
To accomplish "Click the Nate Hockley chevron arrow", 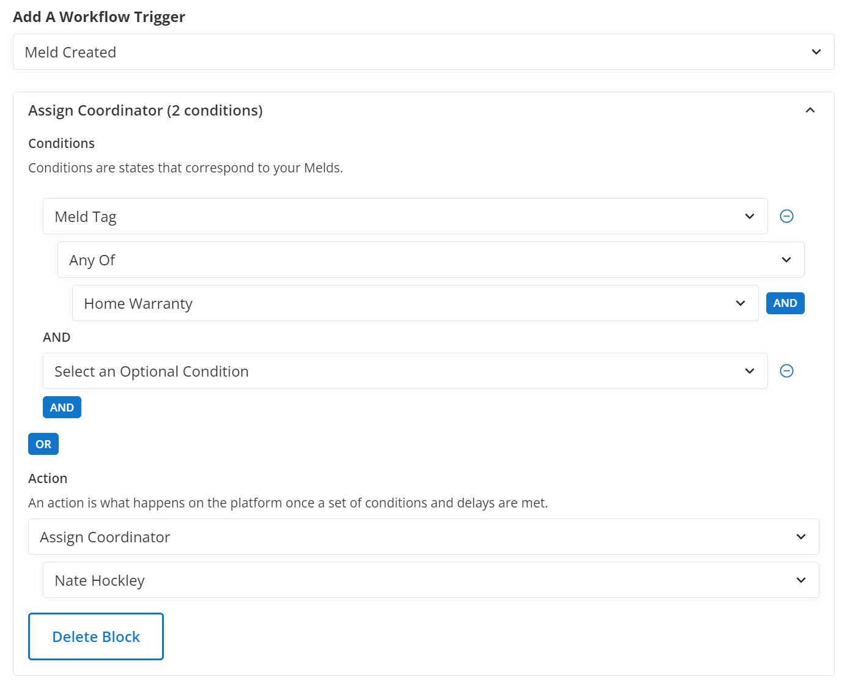I will pos(801,580).
